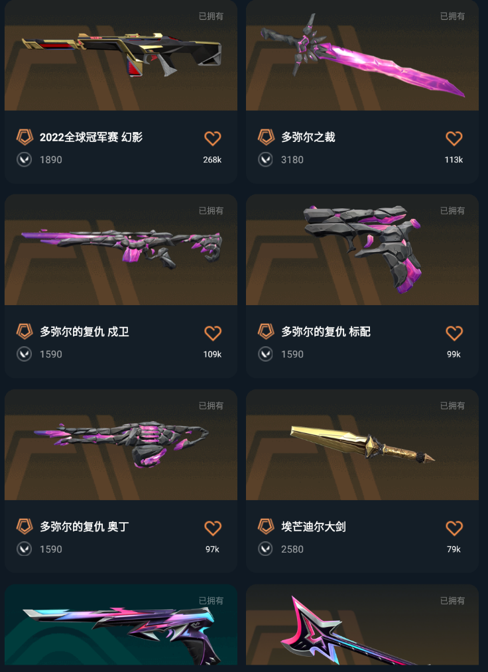Open the neon pink-blue pistol thumbnail
Screen dimensions: 488x672
pos(121,625)
